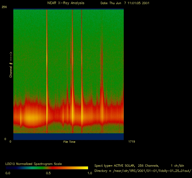The width and height of the screenshot is (192, 178).
Task: Click the 1719 end-of-time axis value
Action: tap(131, 142)
